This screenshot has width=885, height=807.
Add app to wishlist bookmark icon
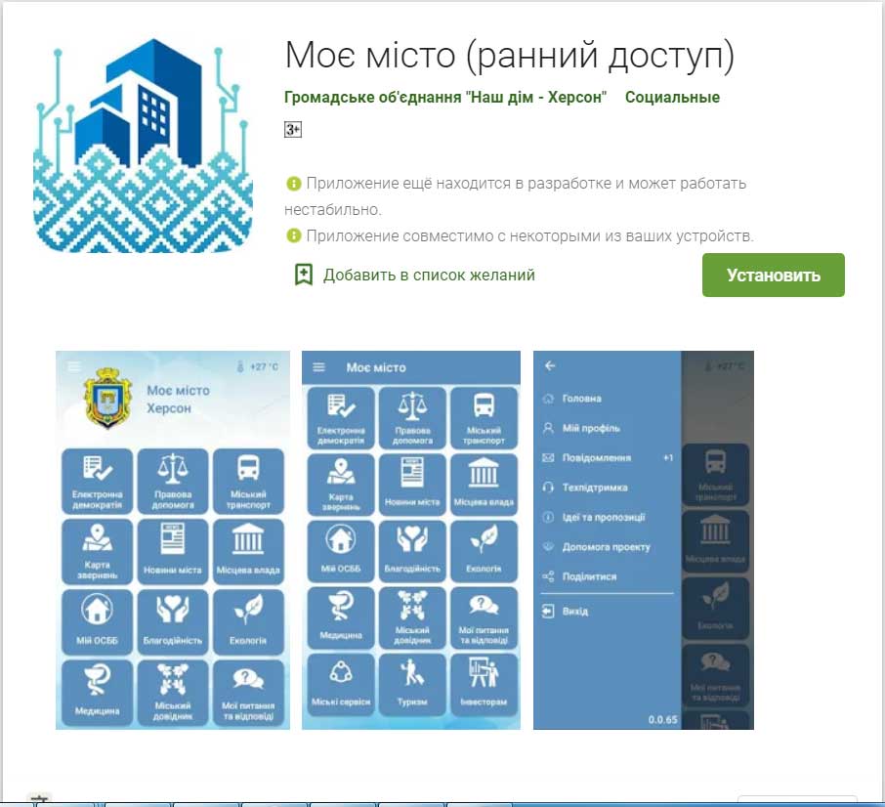tap(304, 276)
